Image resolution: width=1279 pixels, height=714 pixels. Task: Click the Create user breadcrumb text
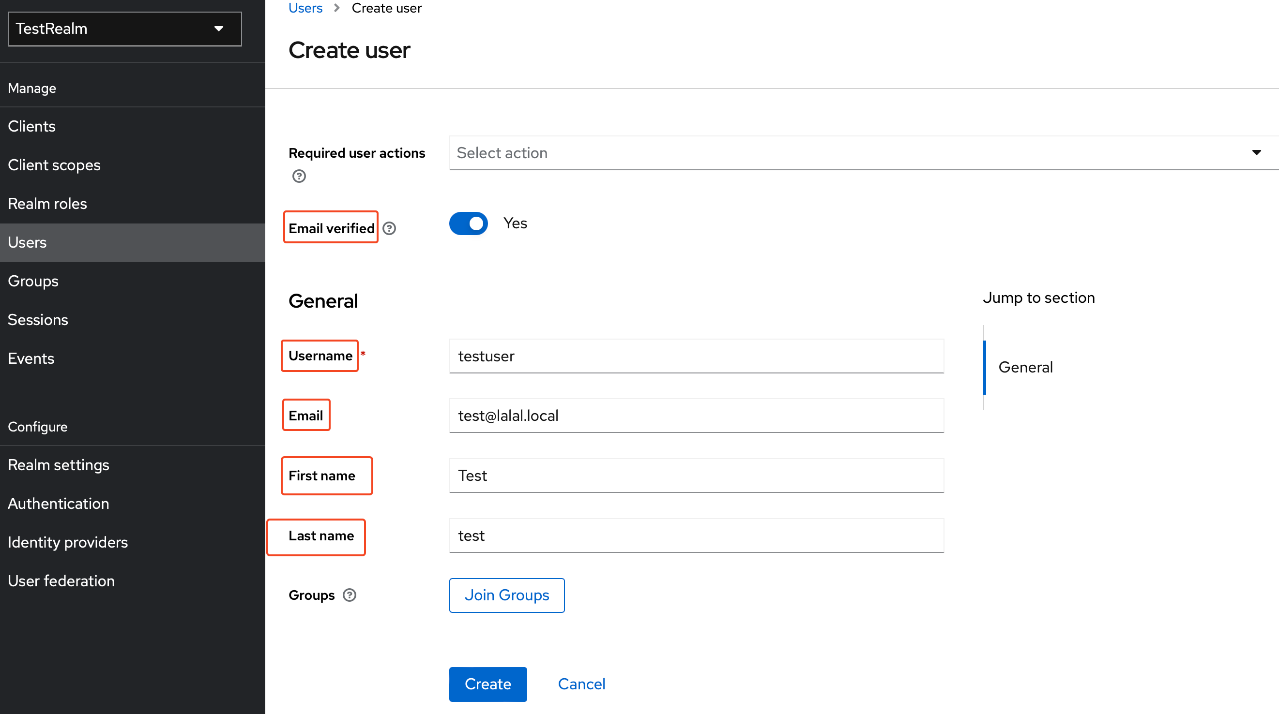387,8
